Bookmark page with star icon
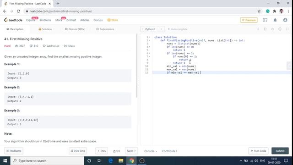 [x=259, y=11]
